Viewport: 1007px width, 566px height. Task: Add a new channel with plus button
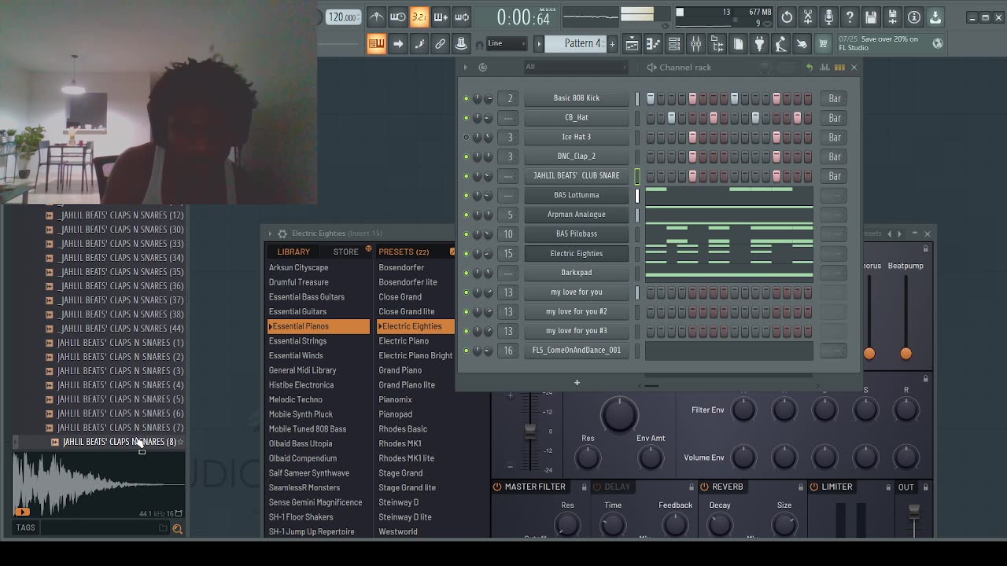tap(577, 383)
